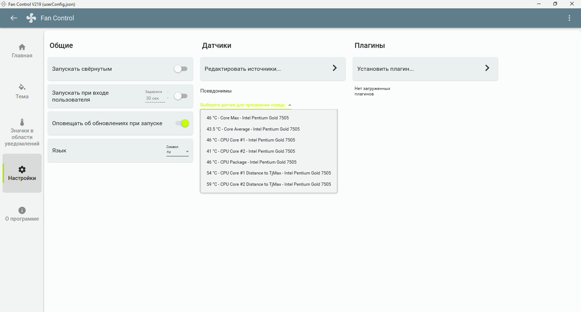
Task: Click the 30 сек delay field
Action: click(155, 98)
